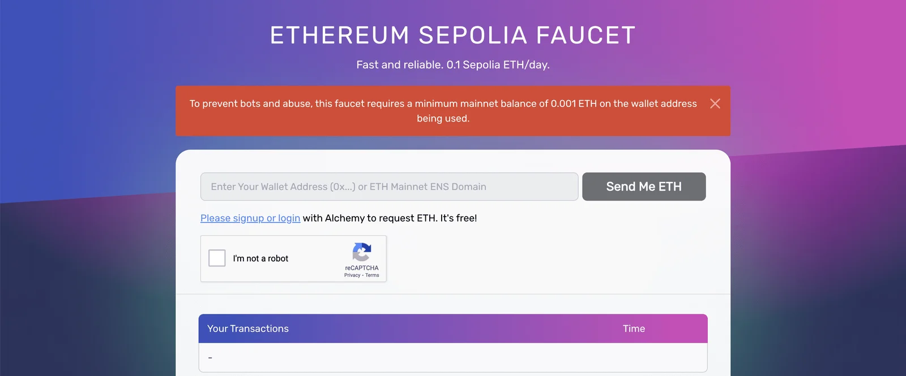The width and height of the screenshot is (906, 376).
Task: Click the mainnet balance warning message text
Action: pos(443,111)
